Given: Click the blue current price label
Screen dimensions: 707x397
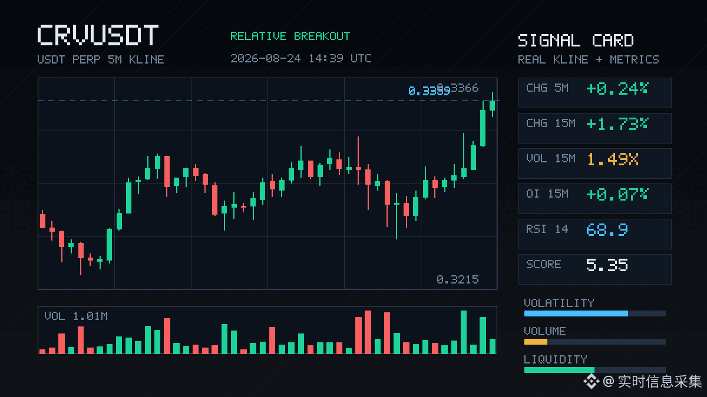Looking at the screenshot, I should point(429,91).
